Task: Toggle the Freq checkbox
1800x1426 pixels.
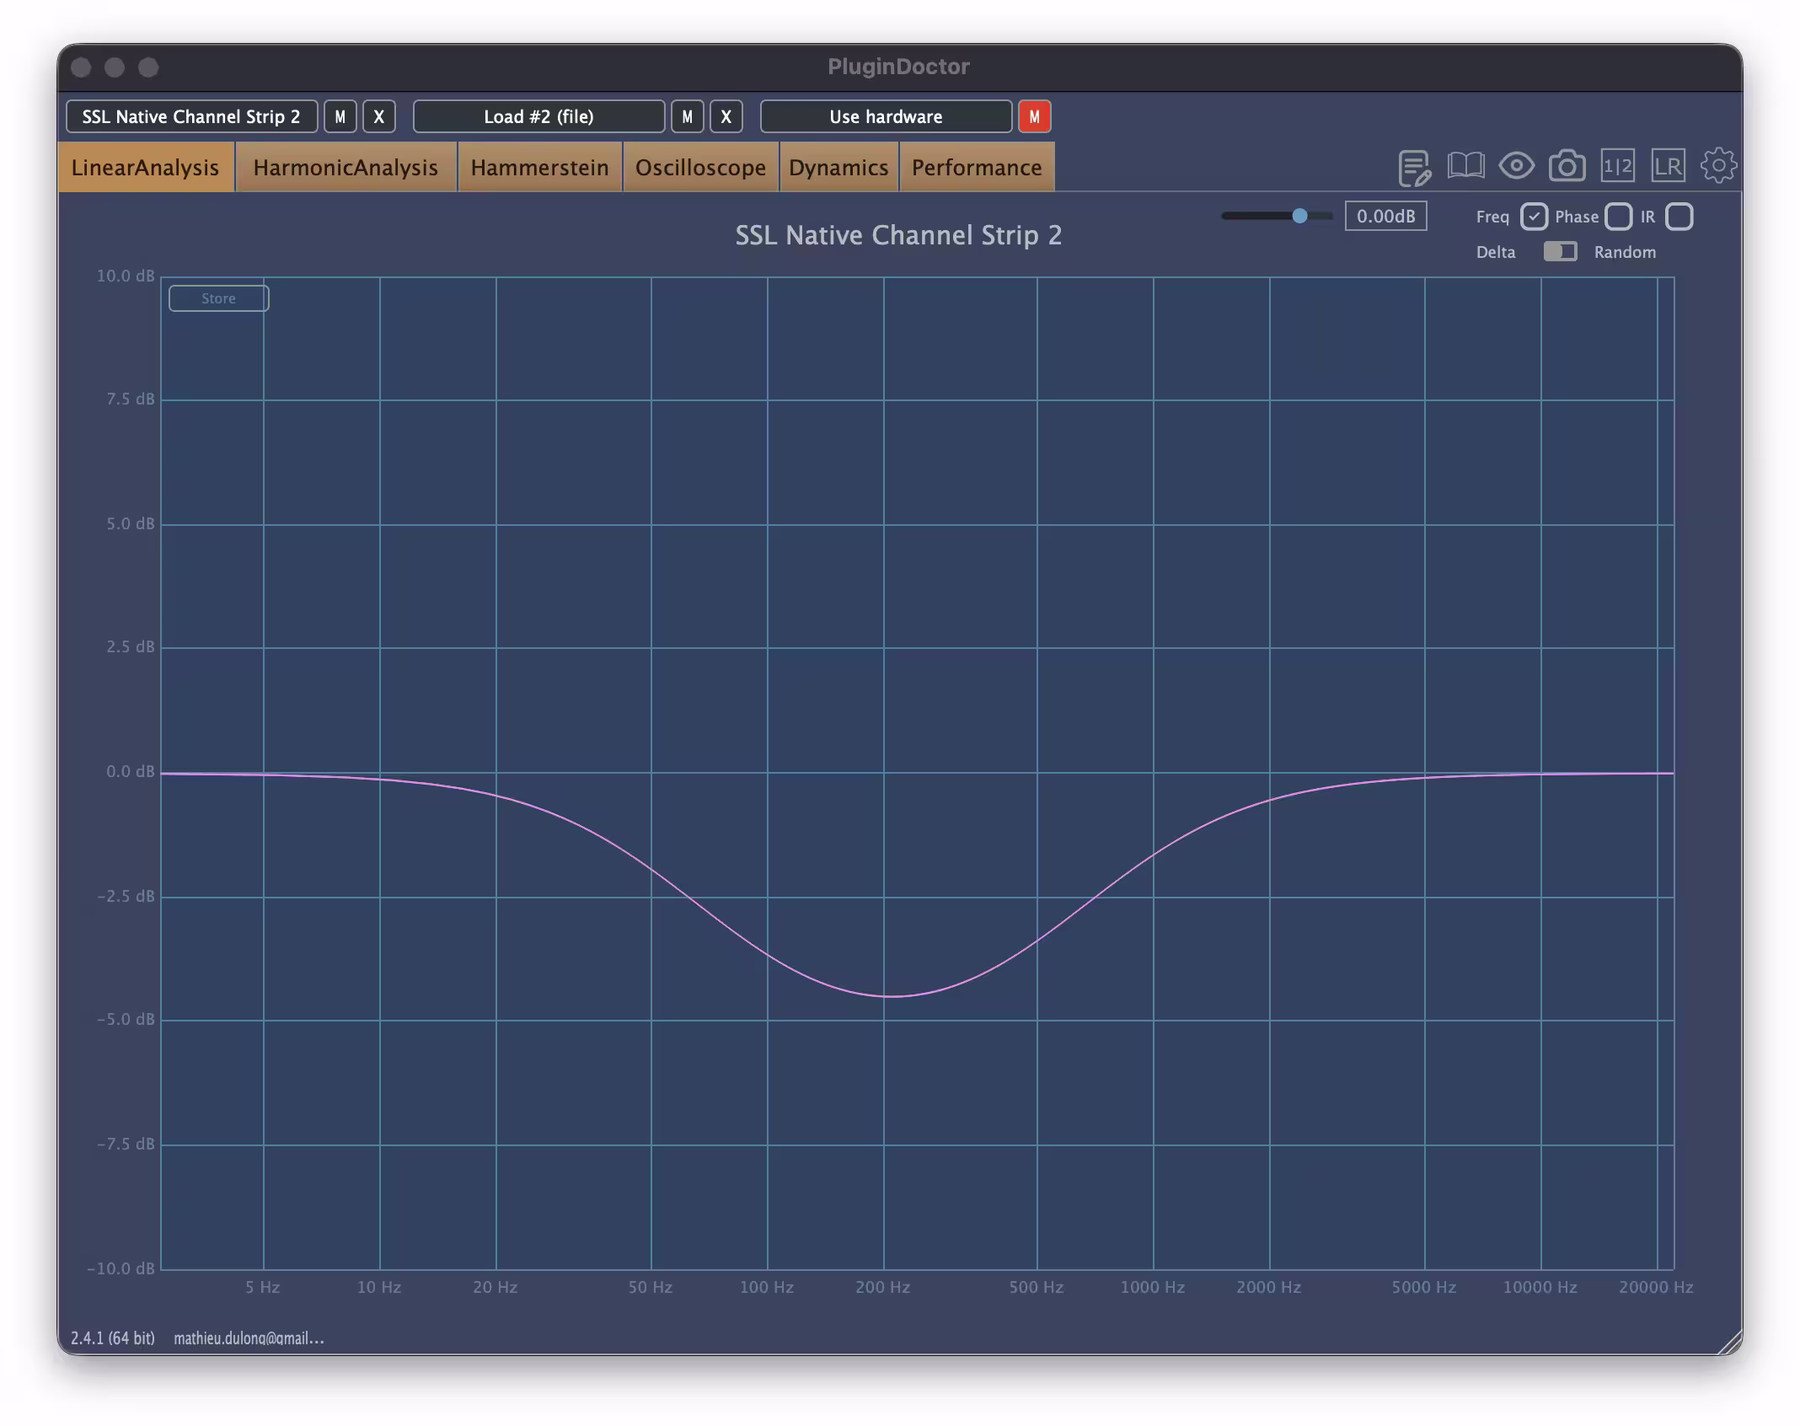Action: (1534, 217)
